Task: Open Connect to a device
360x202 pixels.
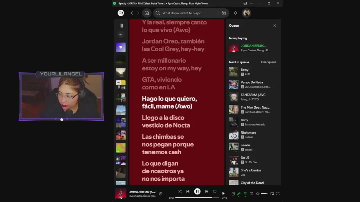Action: [x=251, y=194]
